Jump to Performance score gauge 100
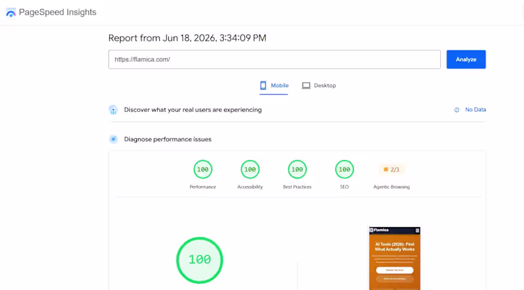This screenshot has height=290, width=524. click(x=203, y=170)
